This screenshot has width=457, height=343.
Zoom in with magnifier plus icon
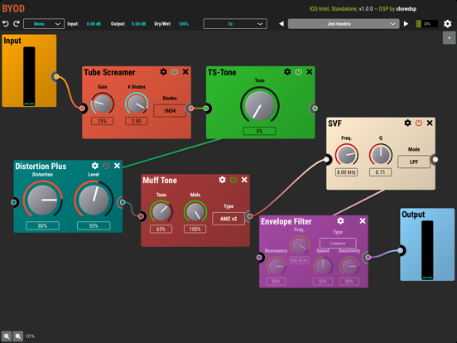point(7,336)
